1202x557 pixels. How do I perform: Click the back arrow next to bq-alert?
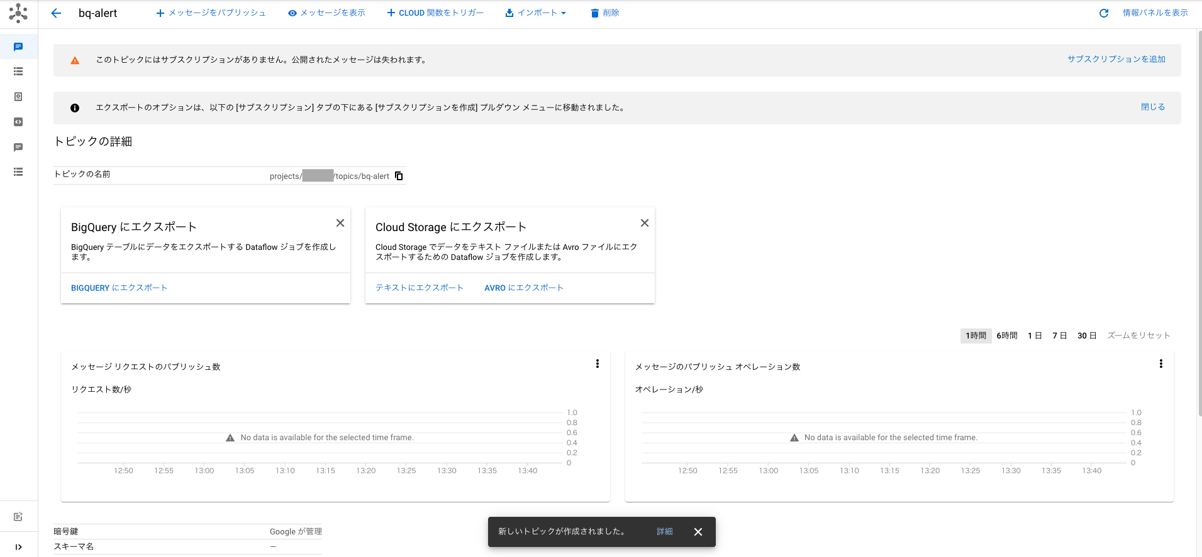(x=56, y=13)
